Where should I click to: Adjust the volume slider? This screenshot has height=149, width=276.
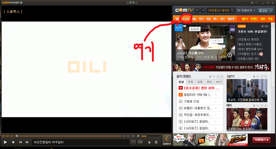(x=150, y=136)
